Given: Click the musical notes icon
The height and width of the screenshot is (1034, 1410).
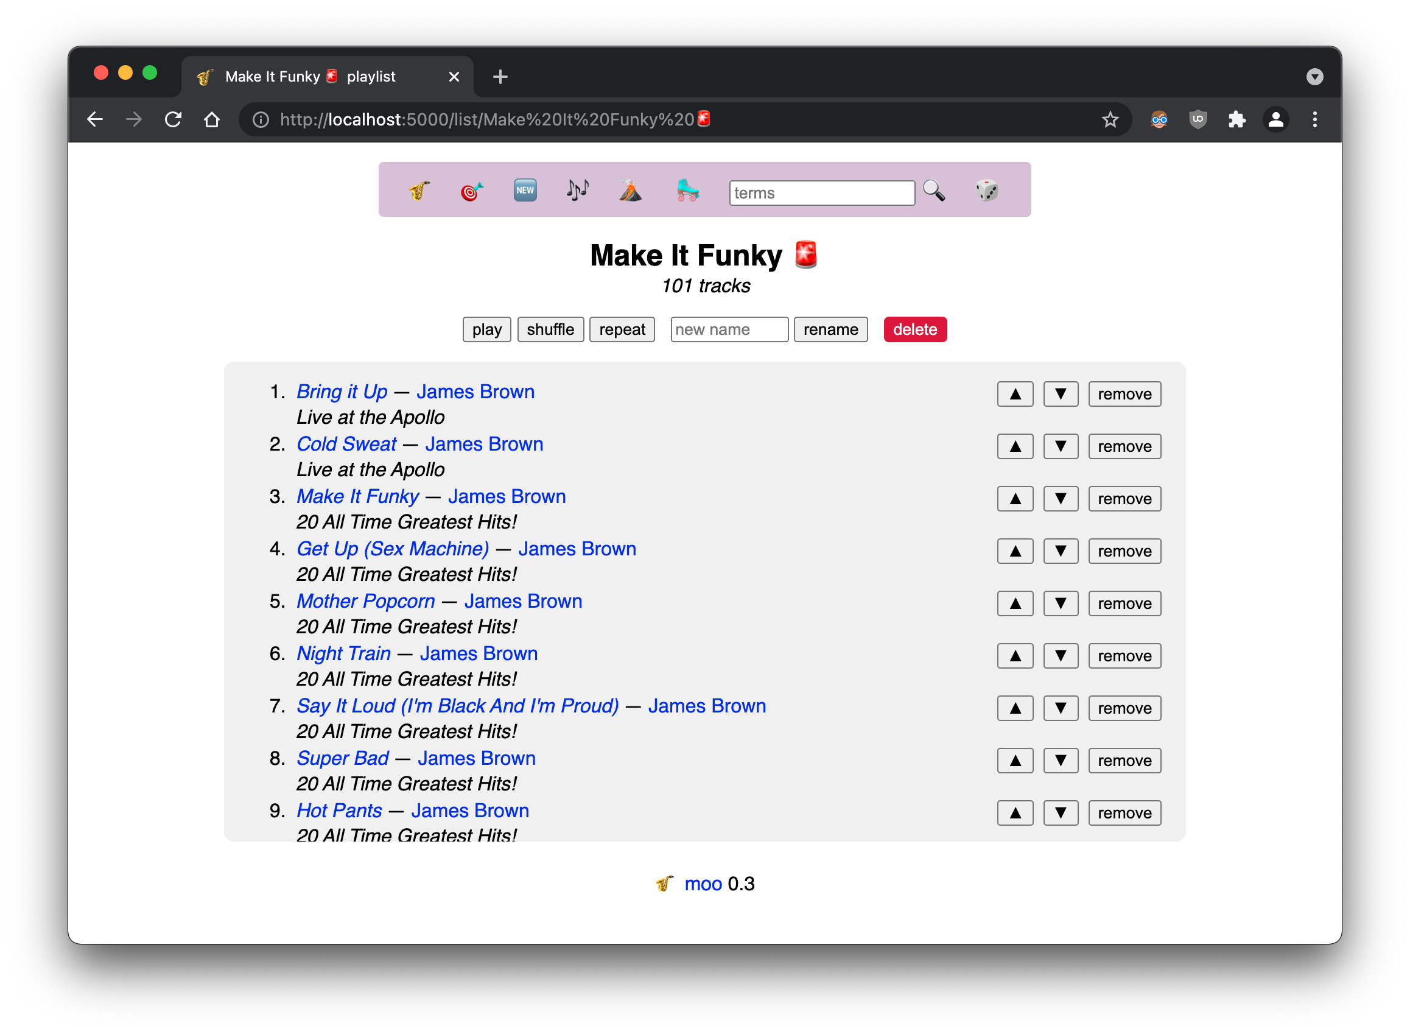Looking at the screenshot, I should [577, 190].
